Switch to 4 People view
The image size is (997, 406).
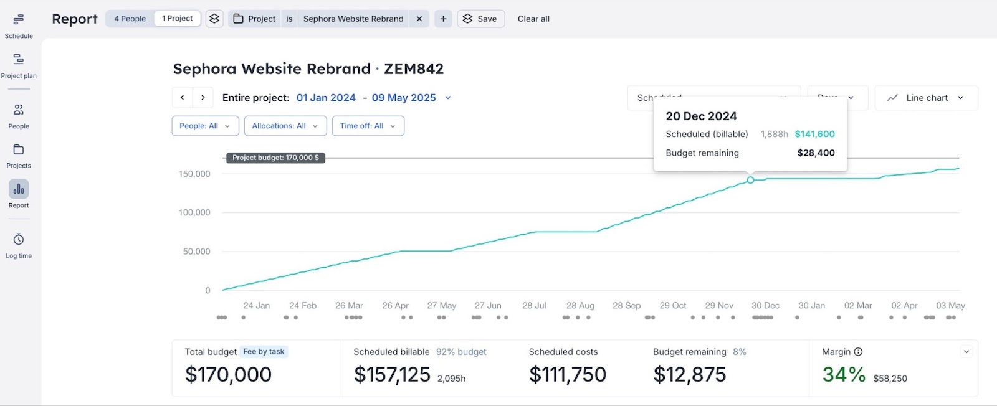[x=130, y=19]
